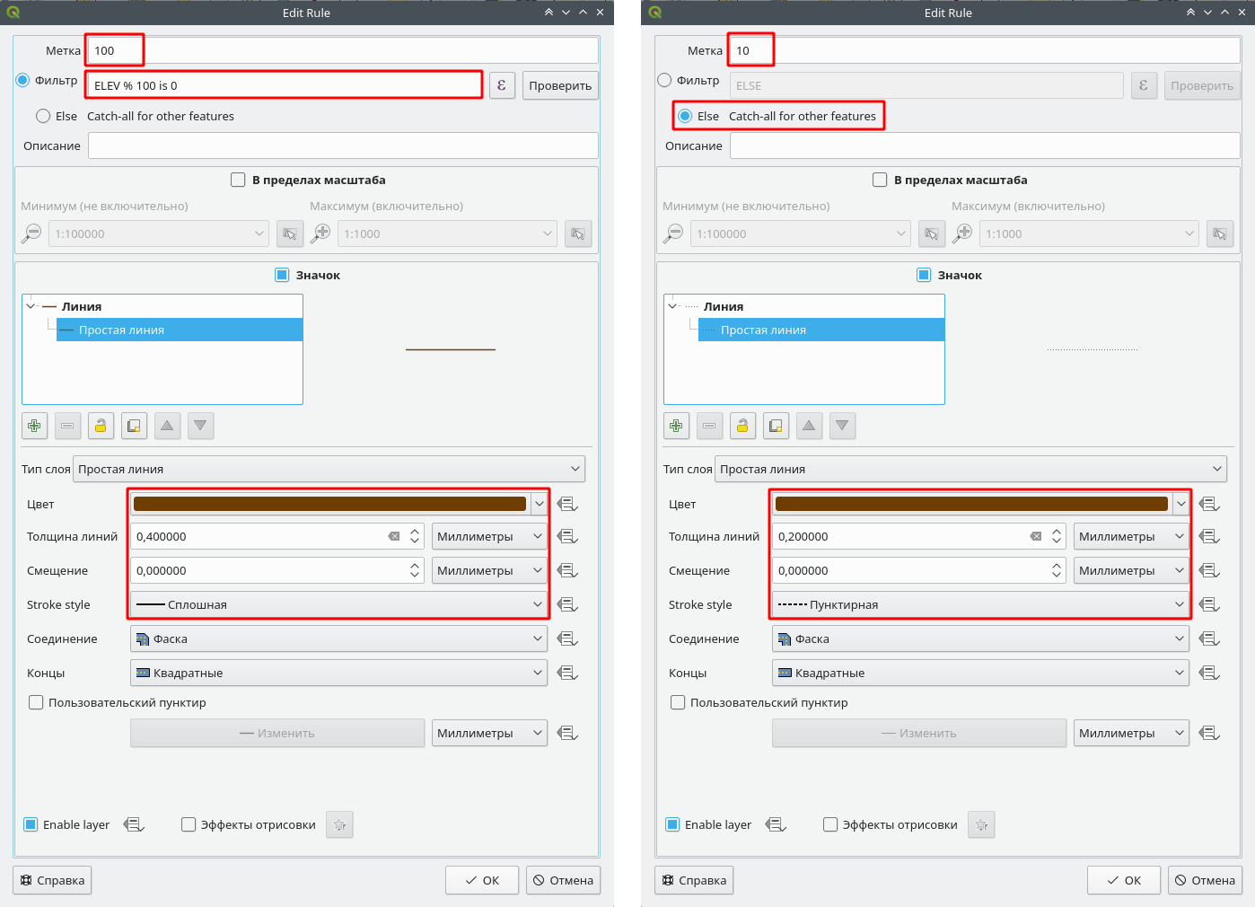Open Тип слоя dropdown in right dialog
Image resolution: width=1255 pixels, height=907 pixels.
970,469
